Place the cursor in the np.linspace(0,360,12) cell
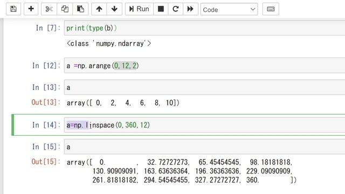 tap(205, 125)
